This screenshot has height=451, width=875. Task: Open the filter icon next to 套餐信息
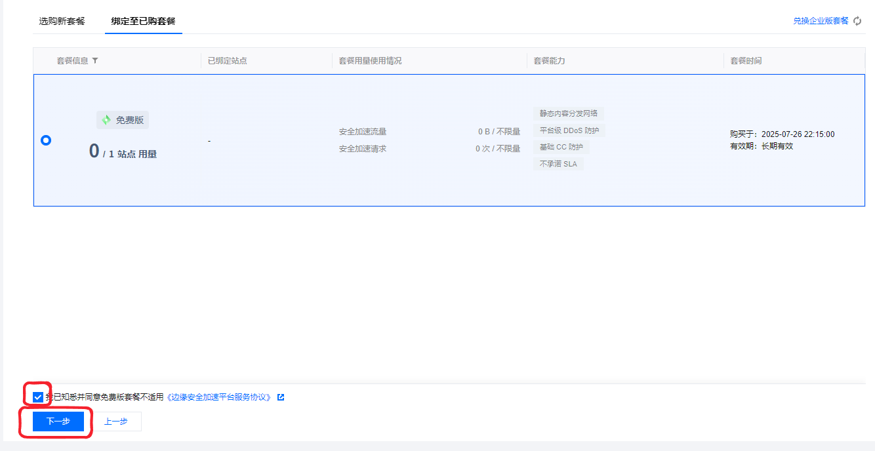tap(95, 61)
